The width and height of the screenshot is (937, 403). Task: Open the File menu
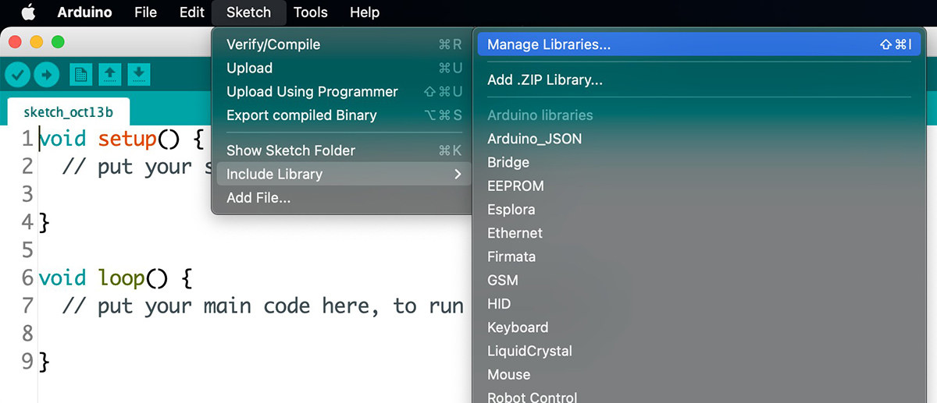(145, 12)
